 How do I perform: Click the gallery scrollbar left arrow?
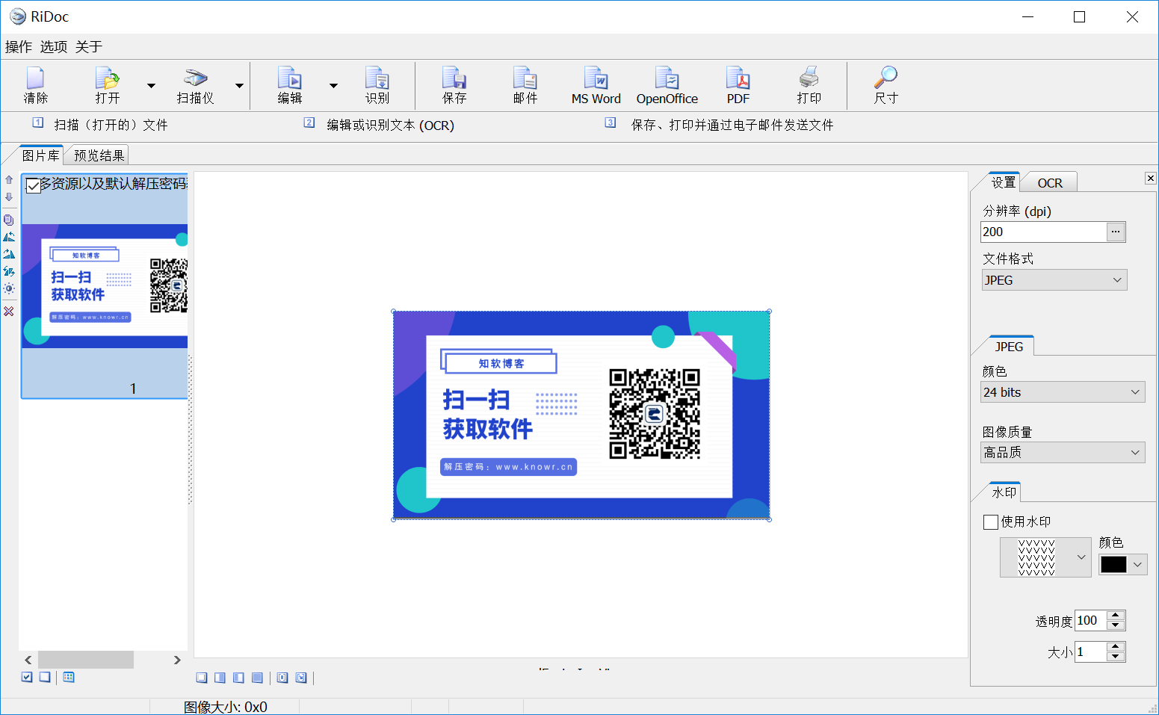28,660
